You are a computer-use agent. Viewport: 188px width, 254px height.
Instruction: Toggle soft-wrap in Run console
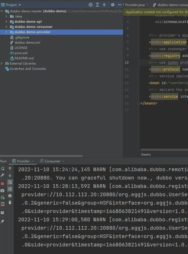tap(10, 182)
